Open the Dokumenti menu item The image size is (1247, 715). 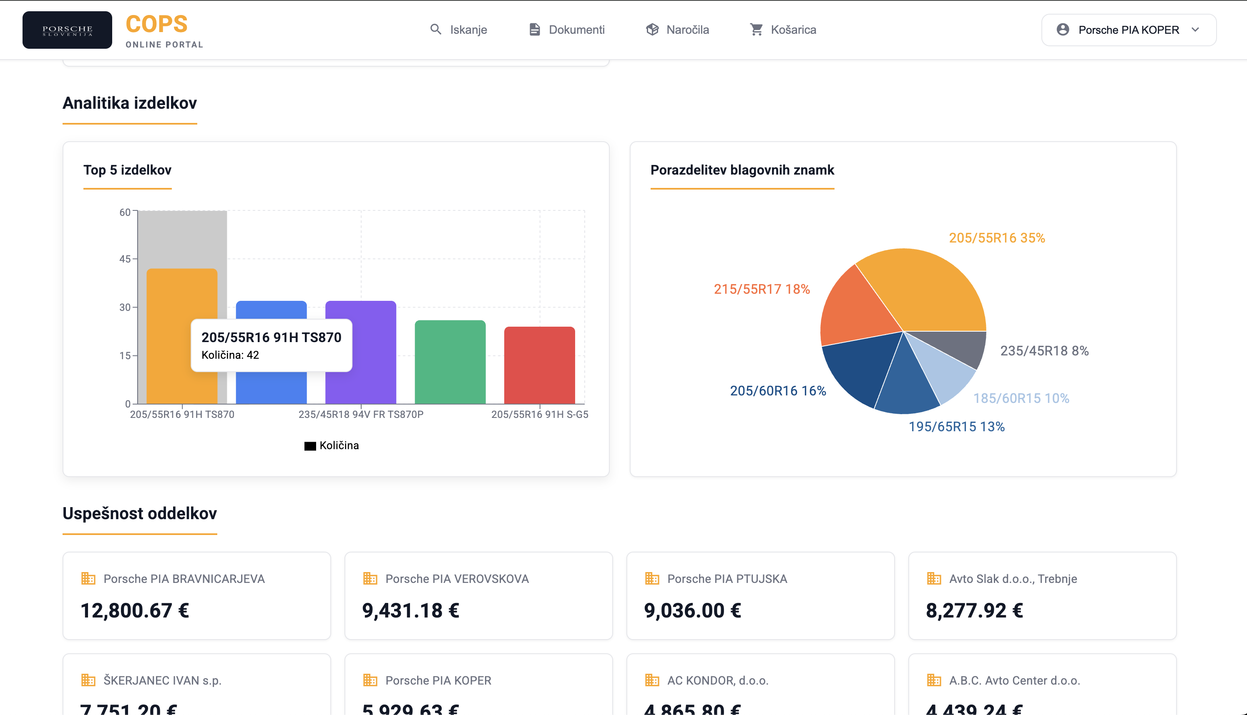pyautogui.click(x=567, y=30)
